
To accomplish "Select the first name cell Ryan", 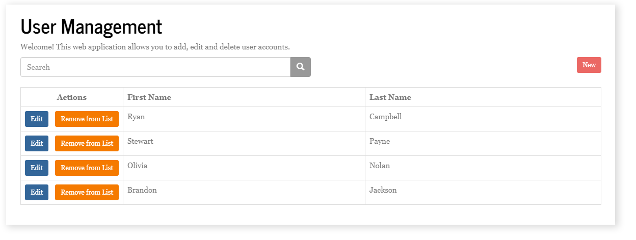I will click(136, 117).
